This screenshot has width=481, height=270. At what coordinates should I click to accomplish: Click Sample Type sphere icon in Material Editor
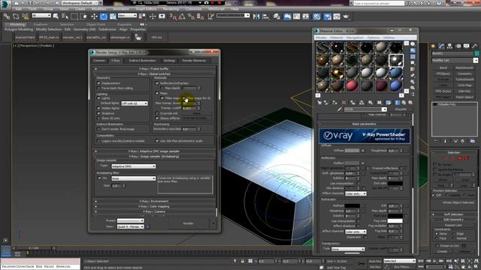[x=413, y=44]
